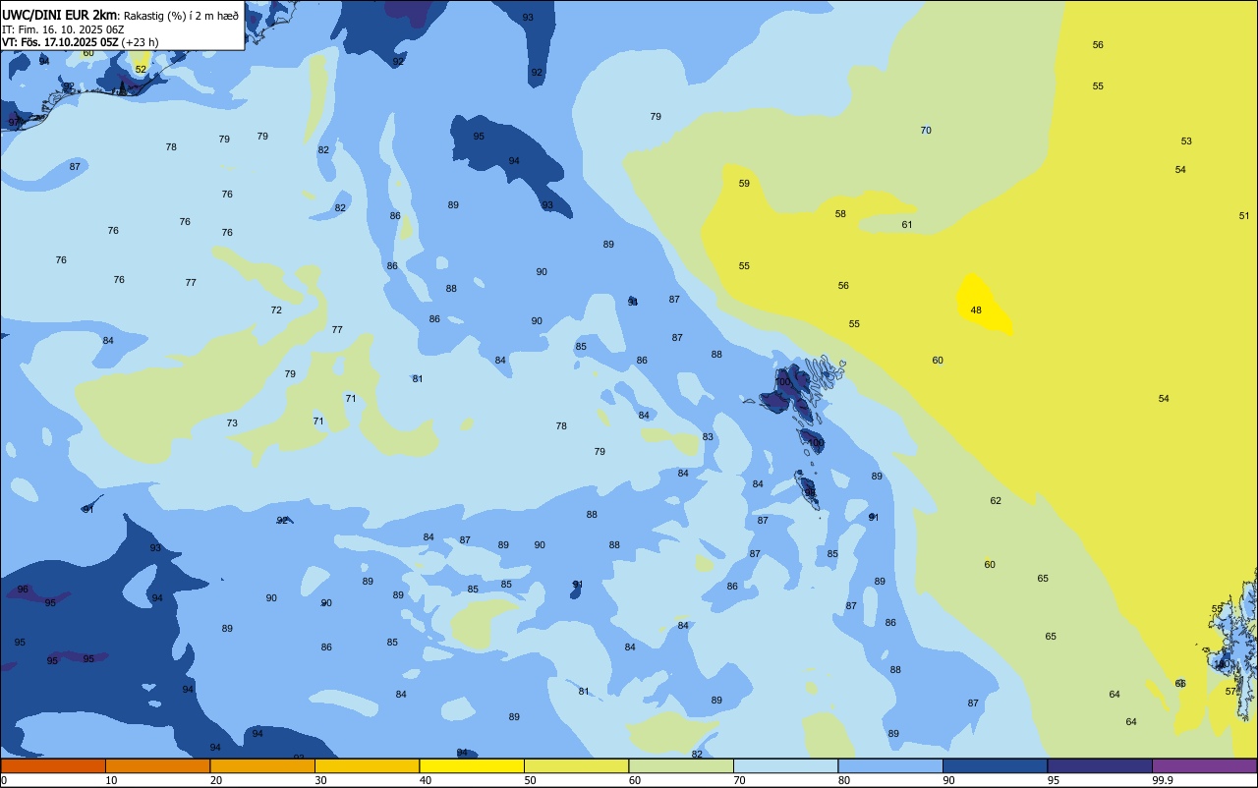Screen dimensions: 1258x788
Task: Click the humidity value 73 on the map
Action: [232, 423]
